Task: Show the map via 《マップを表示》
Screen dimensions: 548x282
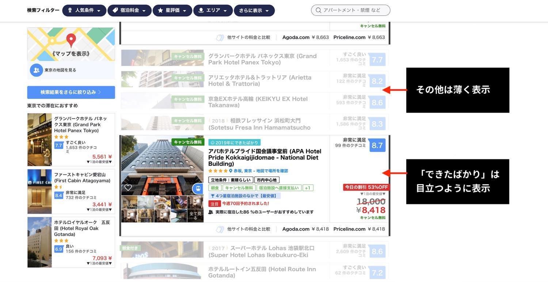Action: pos(71,54)
